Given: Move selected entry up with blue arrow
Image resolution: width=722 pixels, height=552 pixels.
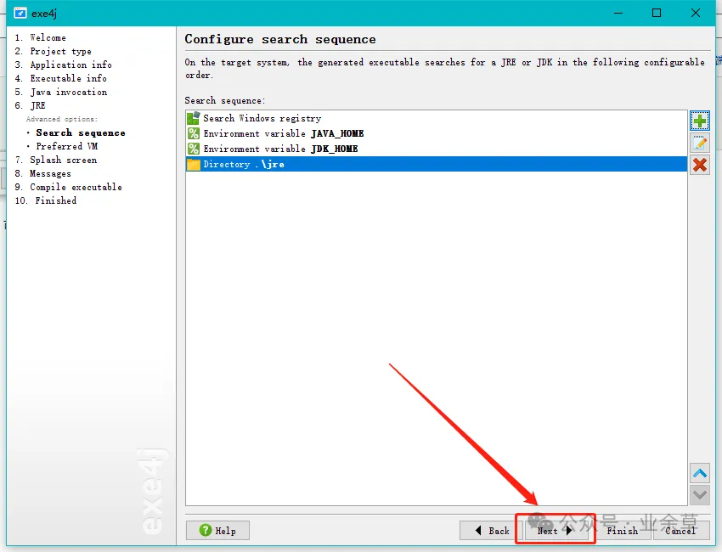Looking at the screenshot, I should tap(699, 473).
